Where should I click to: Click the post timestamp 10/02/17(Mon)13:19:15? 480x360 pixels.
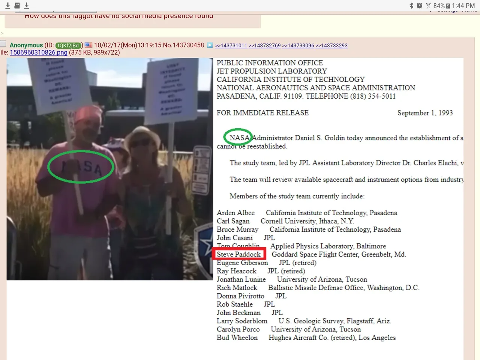click(x=128, y=45)
